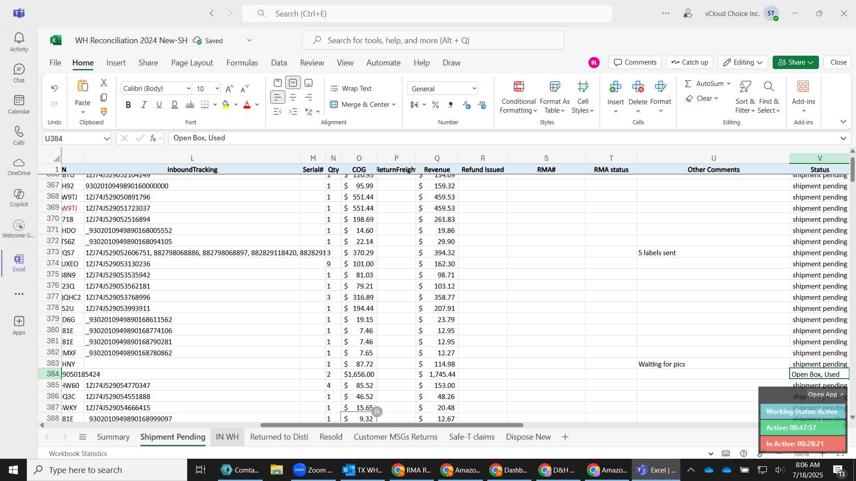856x481 pixels.
Task: Open OneDrive in the Teams sidebar
Action: click(x=19, y=167)
